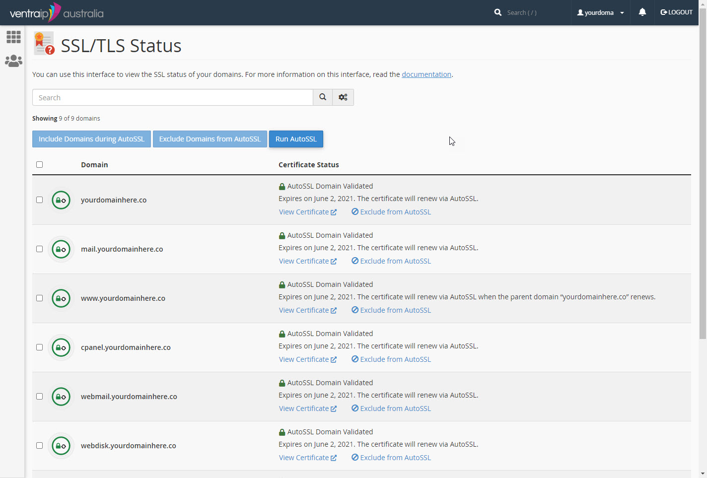View Certificate for webdisk.yourdomainhere.co
The height and width of the screenshot is (478, 707).
308,458
